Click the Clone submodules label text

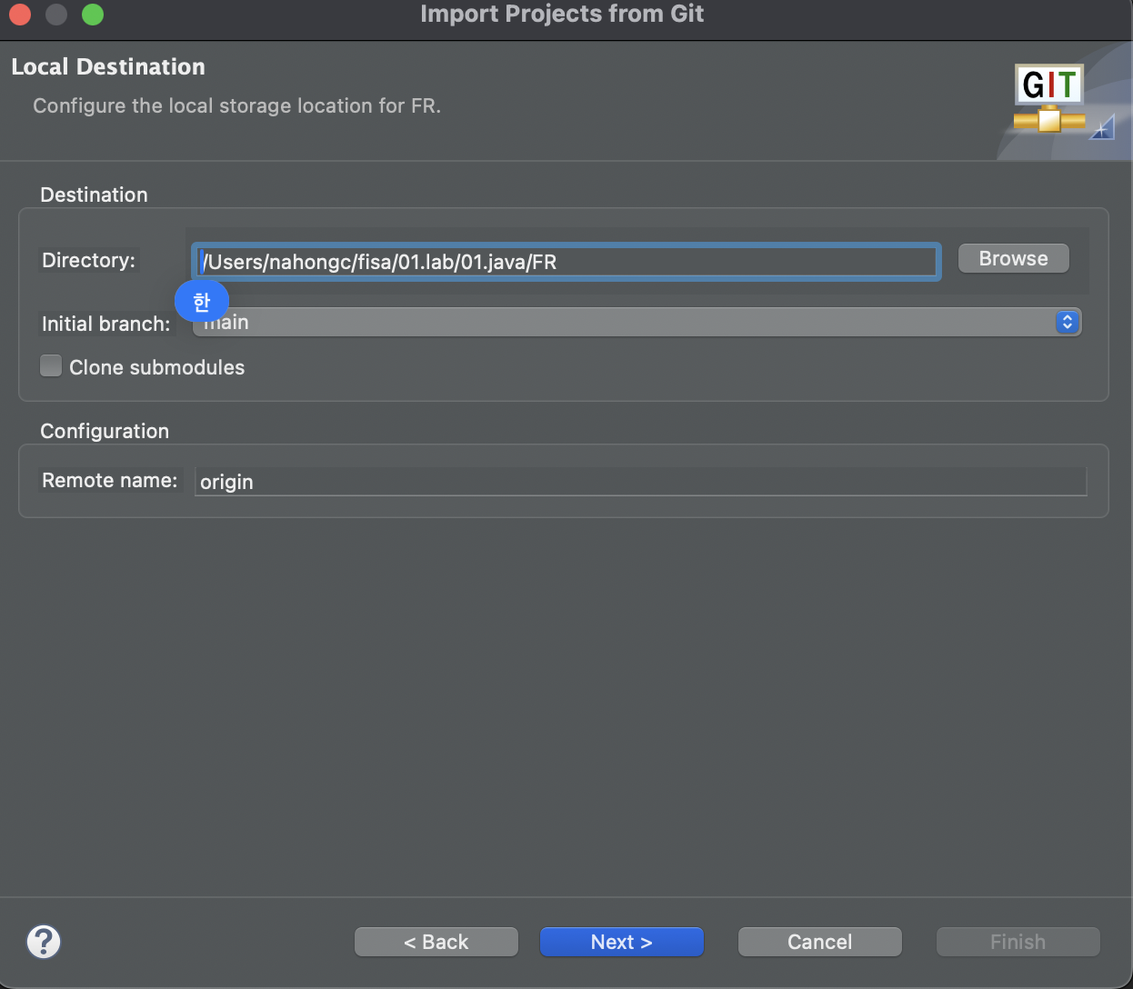click(157, 367)
